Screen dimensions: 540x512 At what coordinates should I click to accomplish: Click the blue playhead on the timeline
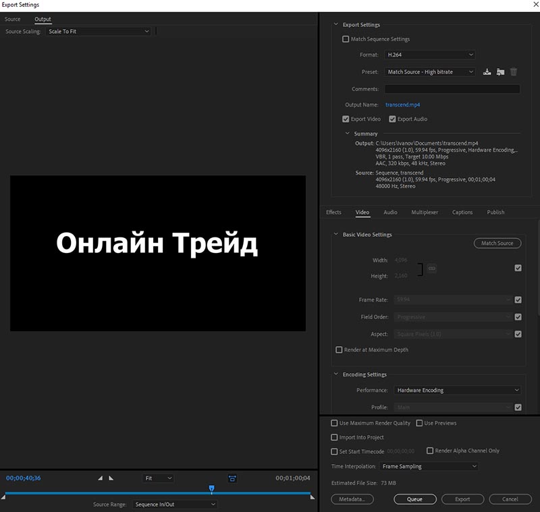(x=212, y=488)
